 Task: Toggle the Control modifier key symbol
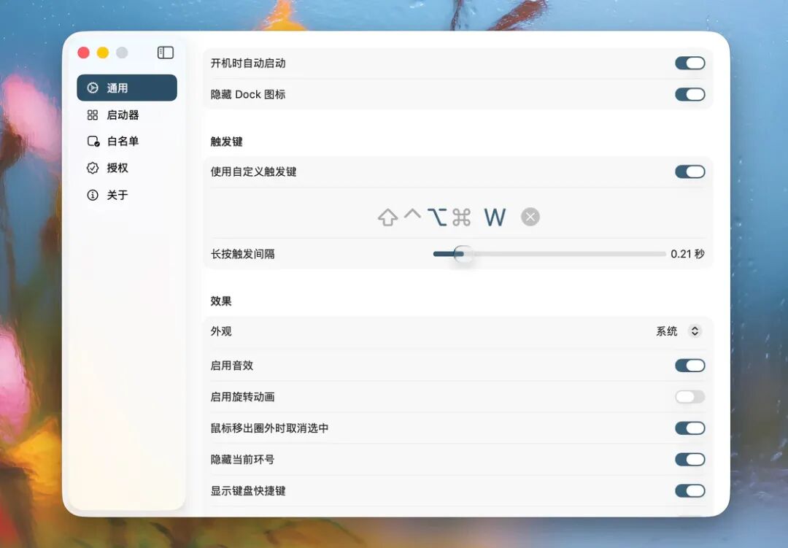point(412,215)
